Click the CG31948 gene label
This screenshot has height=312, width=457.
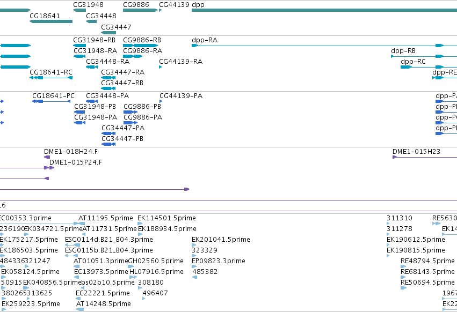click(88, 5)
